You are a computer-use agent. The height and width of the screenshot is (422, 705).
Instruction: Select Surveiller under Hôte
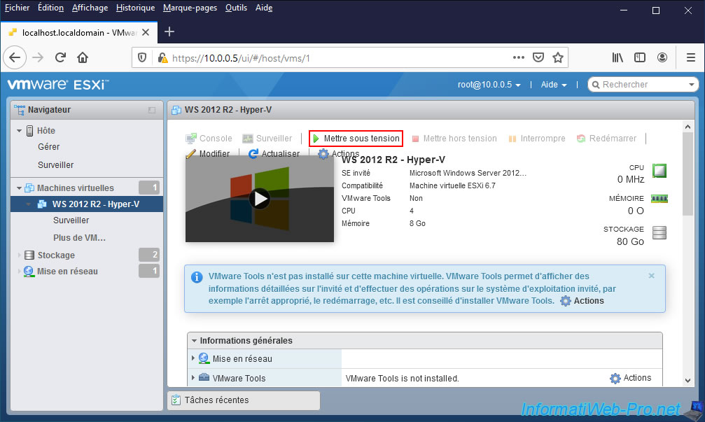coord(56,165)
